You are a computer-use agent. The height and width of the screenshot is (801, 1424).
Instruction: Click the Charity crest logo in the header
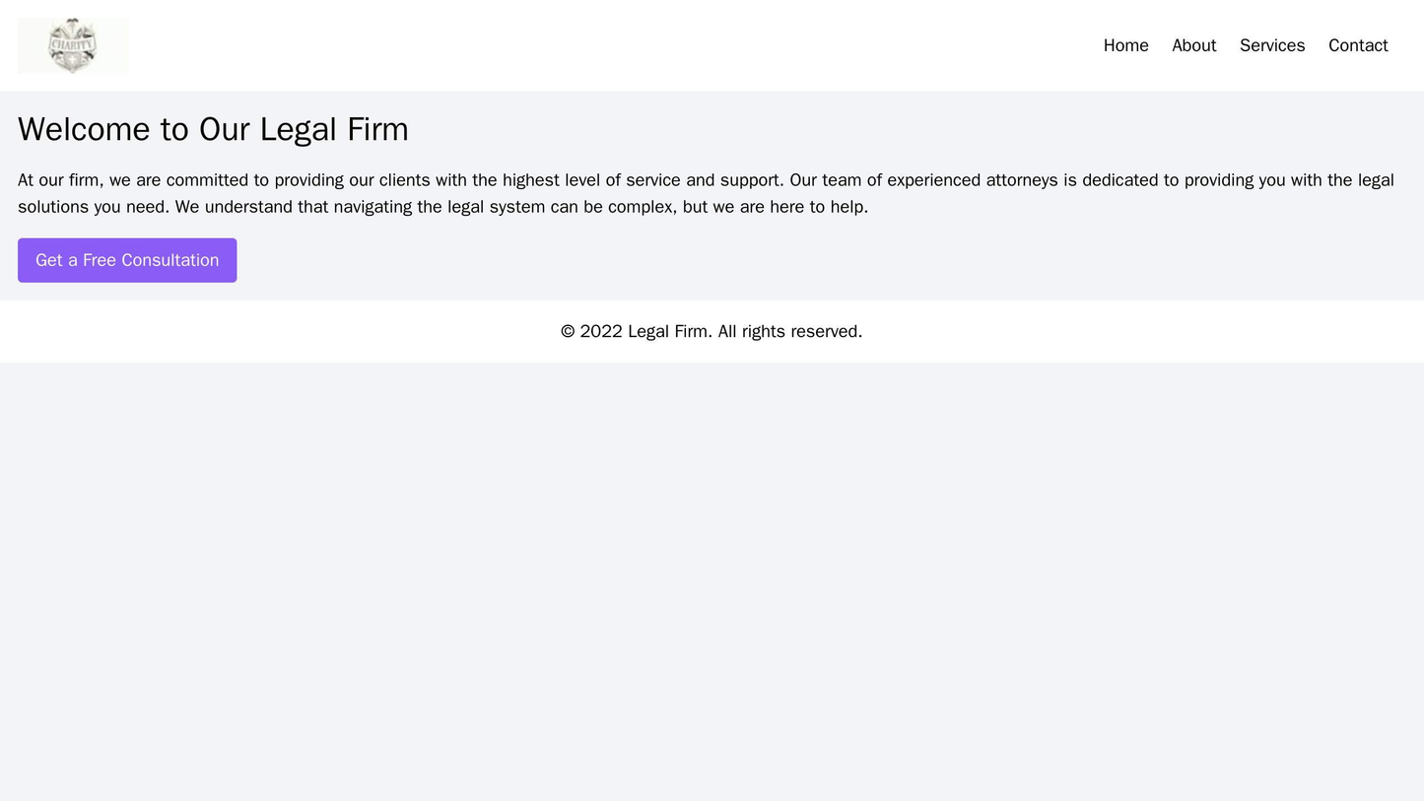(x=74, y=43)
